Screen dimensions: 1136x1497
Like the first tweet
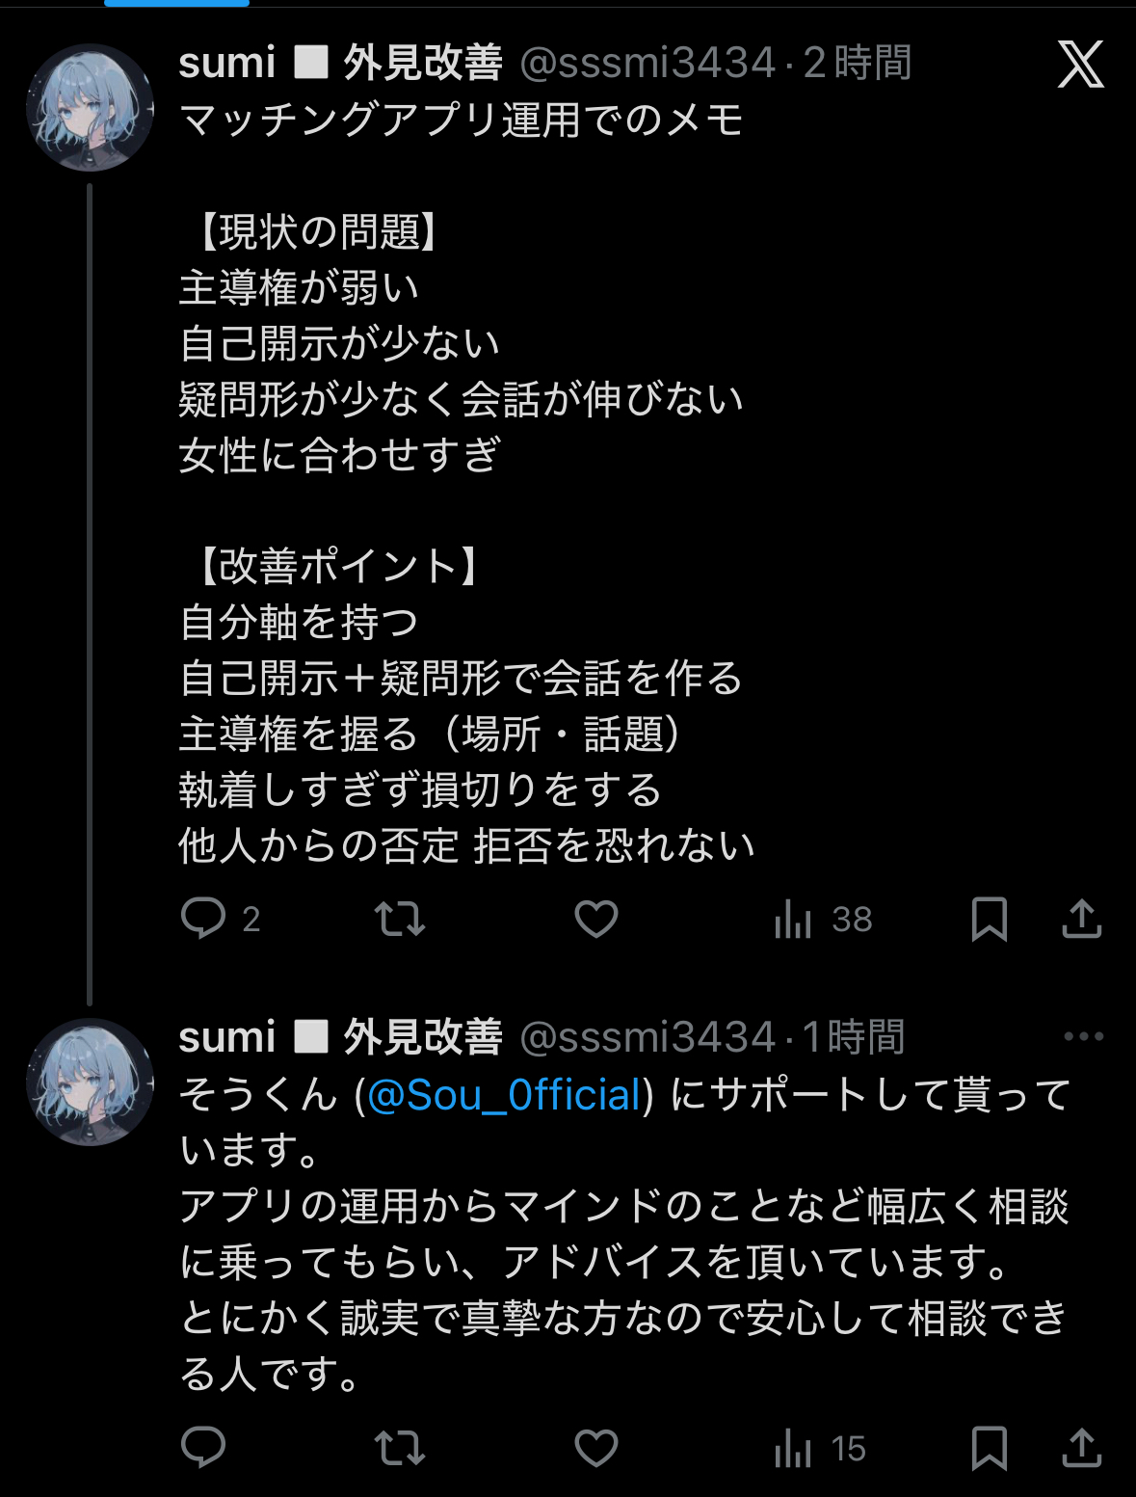(596, 919)
